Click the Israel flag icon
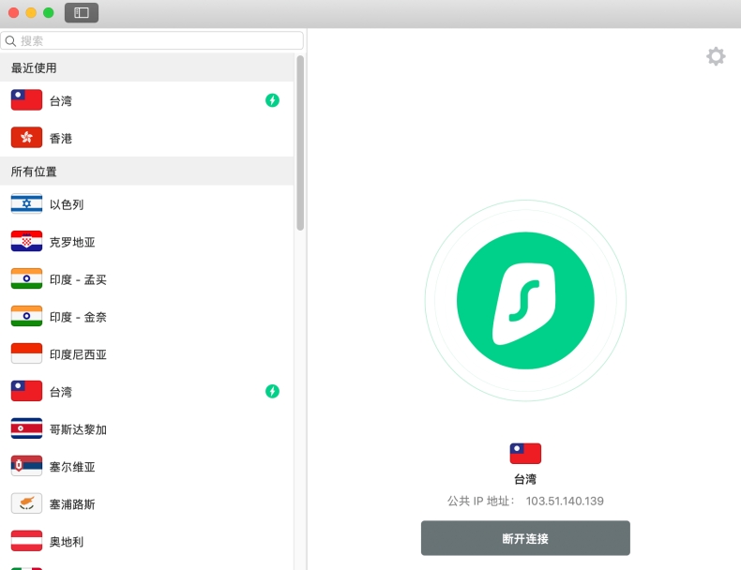The width and height of the screenshot is (741, 570). (x=26, y=203)
